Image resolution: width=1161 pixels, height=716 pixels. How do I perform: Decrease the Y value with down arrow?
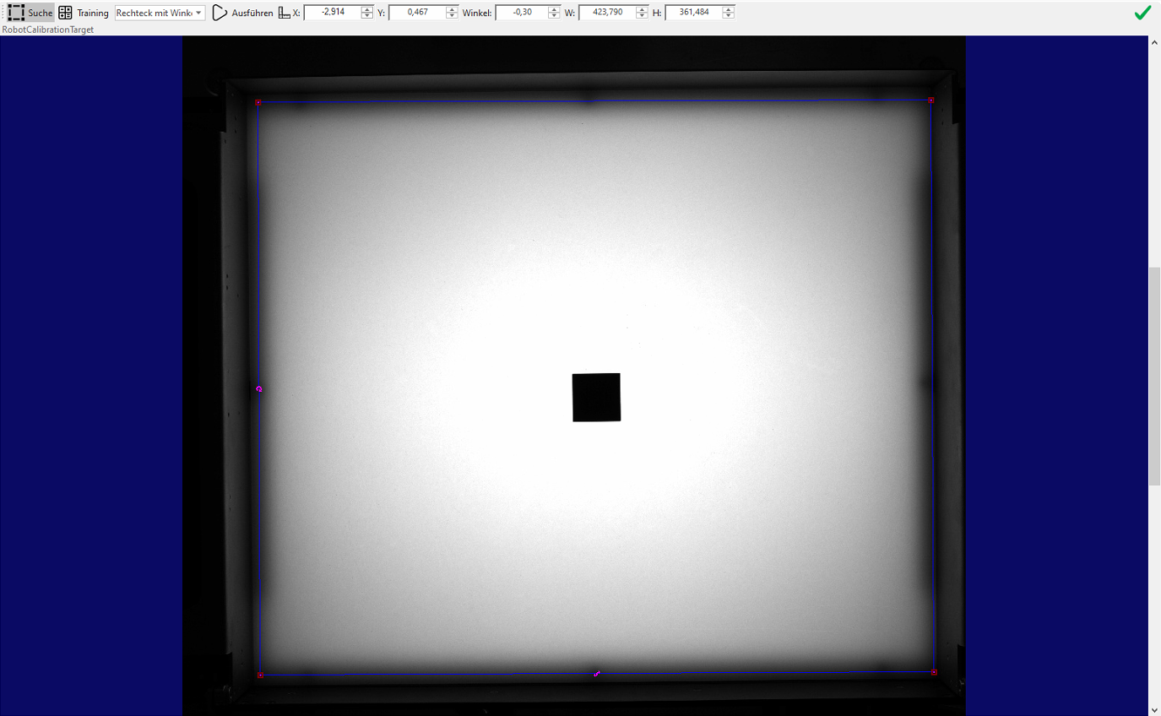(452, 16)
